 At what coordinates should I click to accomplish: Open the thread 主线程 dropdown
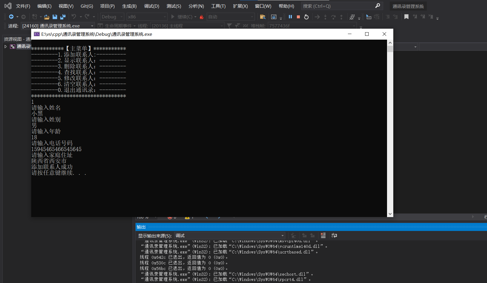coord(187,26)
